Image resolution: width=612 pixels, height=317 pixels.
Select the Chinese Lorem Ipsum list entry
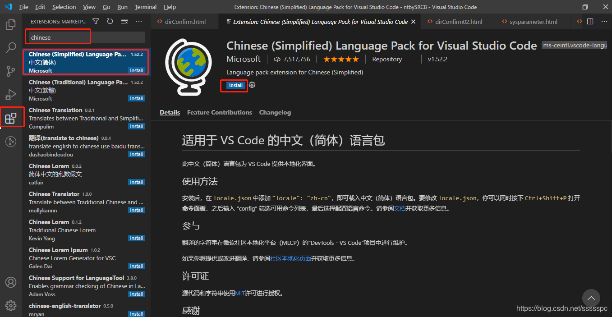click(x=86, y=258)
